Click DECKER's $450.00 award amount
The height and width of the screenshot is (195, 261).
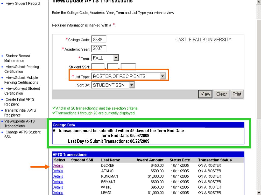[157, 166]
